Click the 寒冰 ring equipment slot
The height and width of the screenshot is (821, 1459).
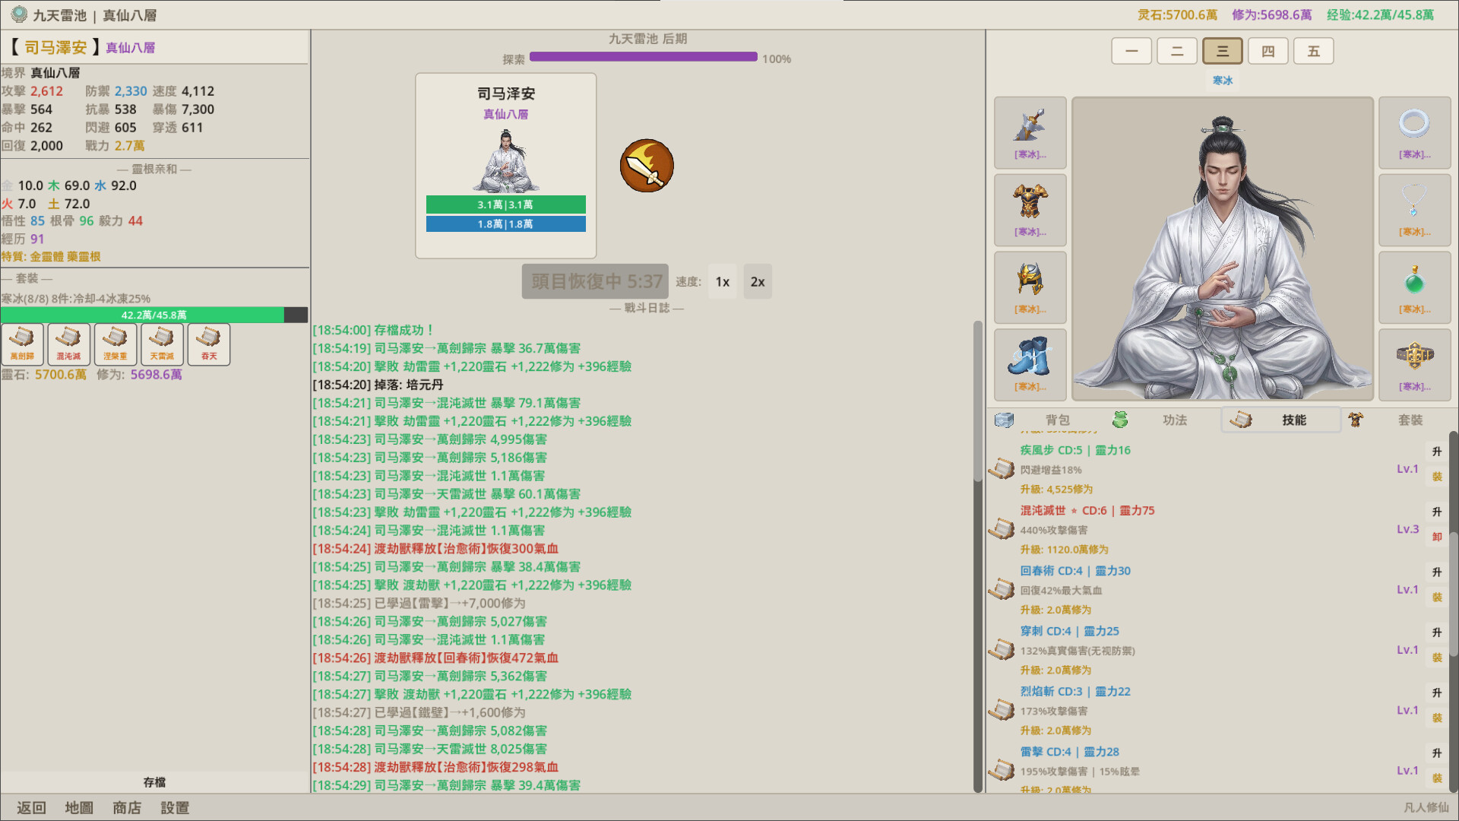[1414, 132]
